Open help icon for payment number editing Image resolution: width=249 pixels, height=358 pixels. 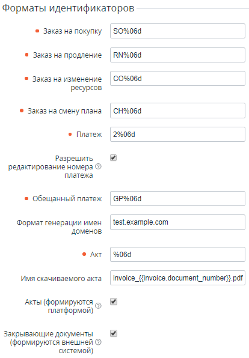click(98, 166)
